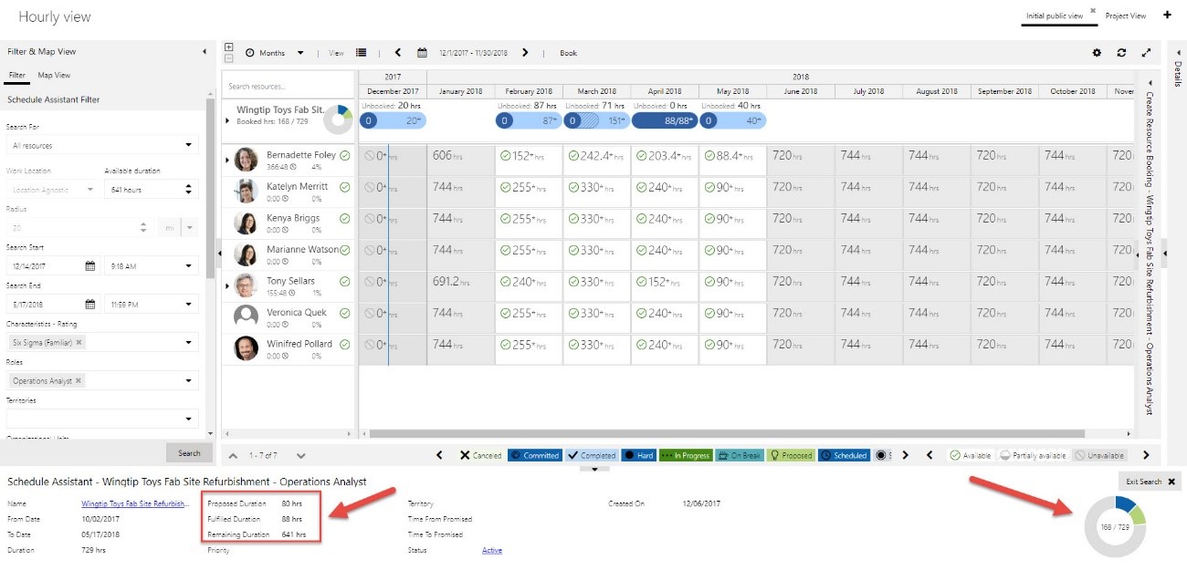The image size is (1187, 570).
Task: Open the Months view dropdown
Action: (275, 53)
